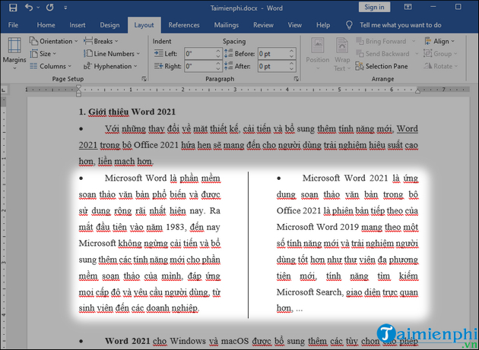479x350 pixels.
Task: Click Tell me what you want to do
Action: [x=401, y=25]
